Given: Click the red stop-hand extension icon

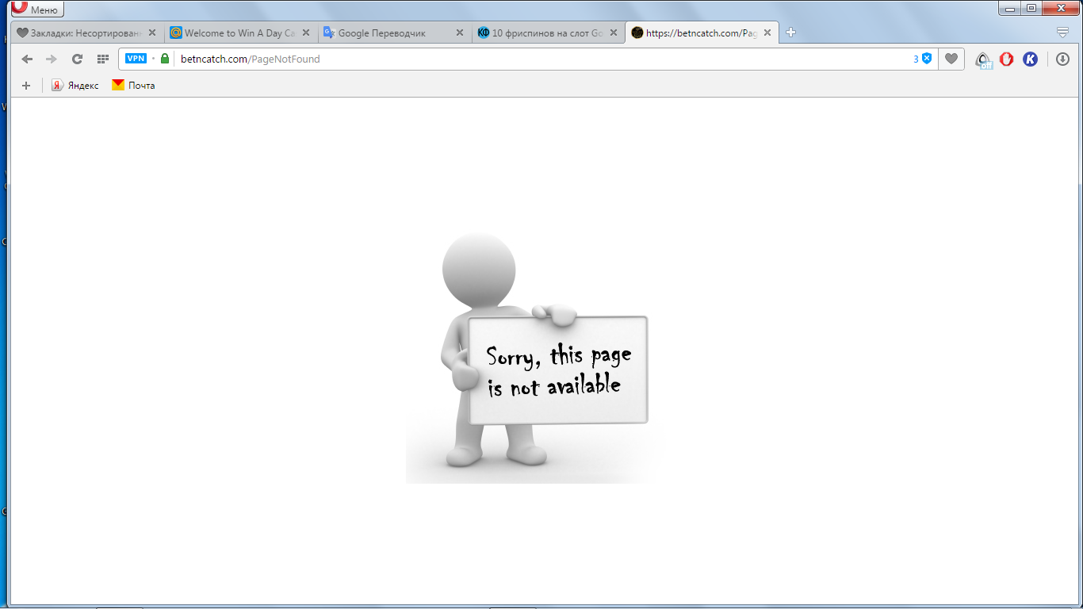Looking at the screenshot, I should click(x=1006, y=59).
